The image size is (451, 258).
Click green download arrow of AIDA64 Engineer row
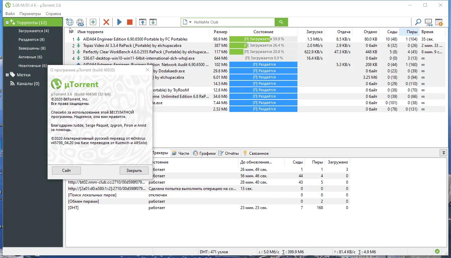pos(78,39)
